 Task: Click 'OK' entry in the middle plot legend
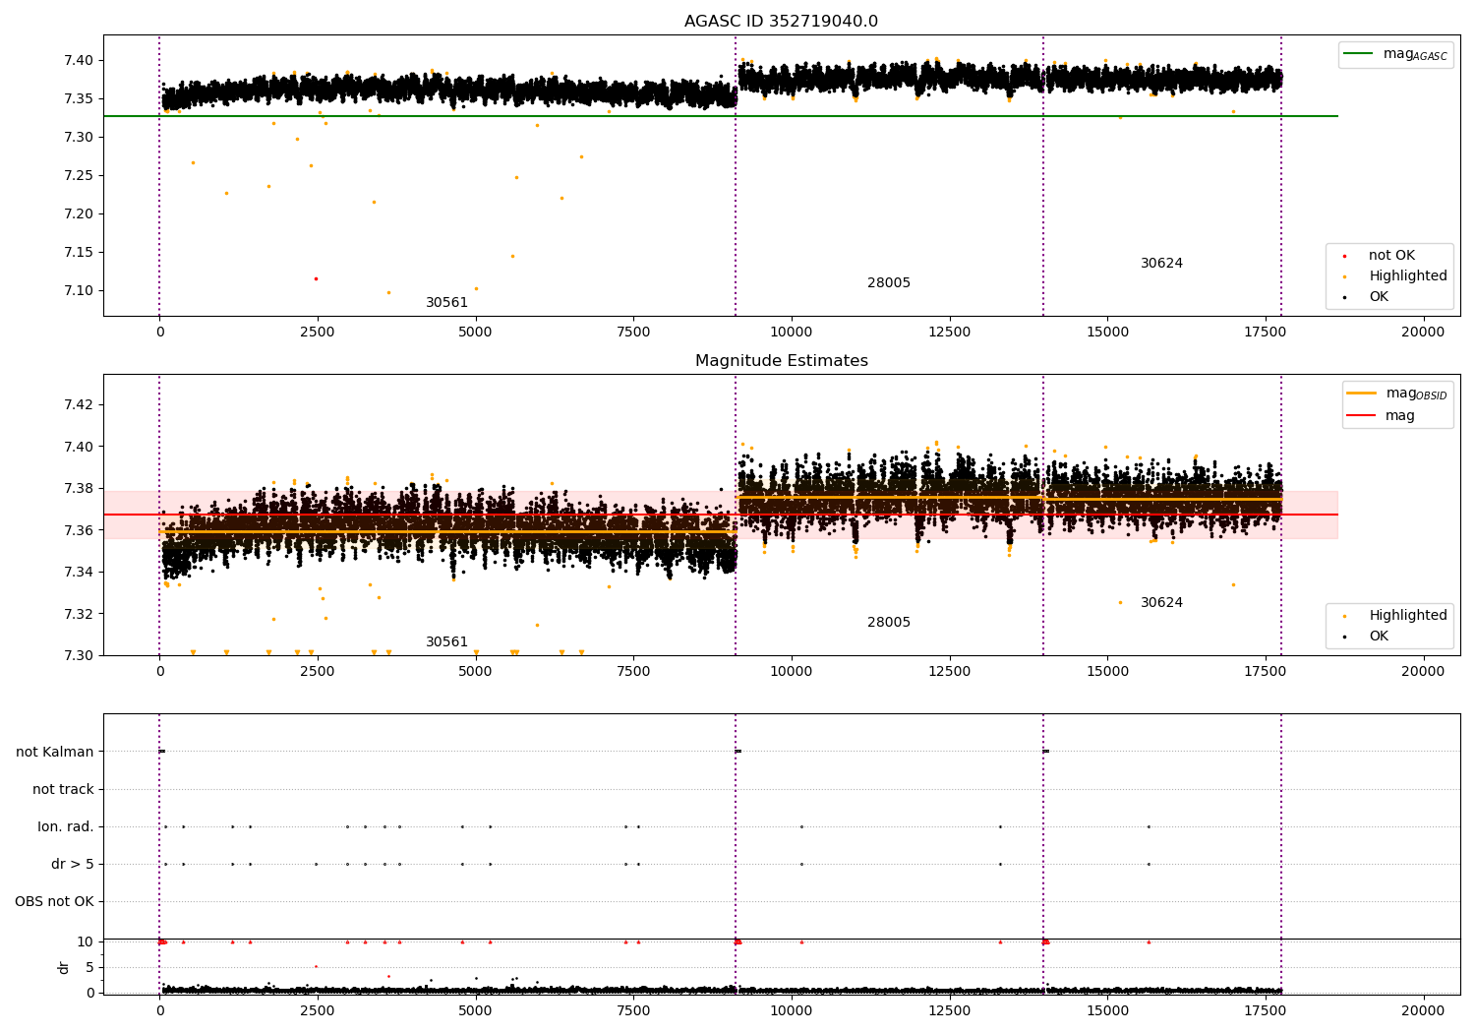click(x=1379, y=637)
